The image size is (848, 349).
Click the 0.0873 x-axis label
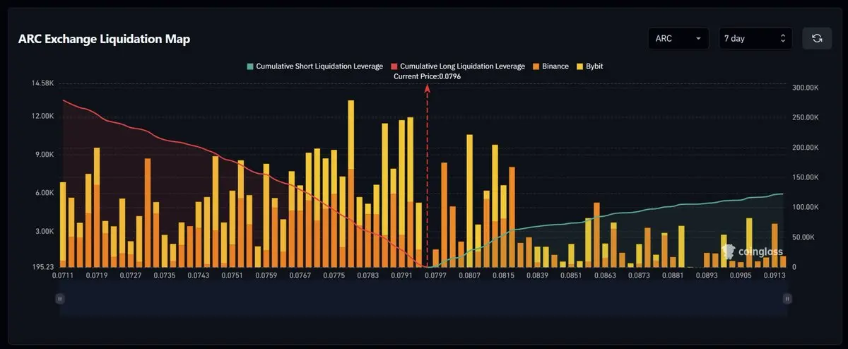[x=640, y=277]
